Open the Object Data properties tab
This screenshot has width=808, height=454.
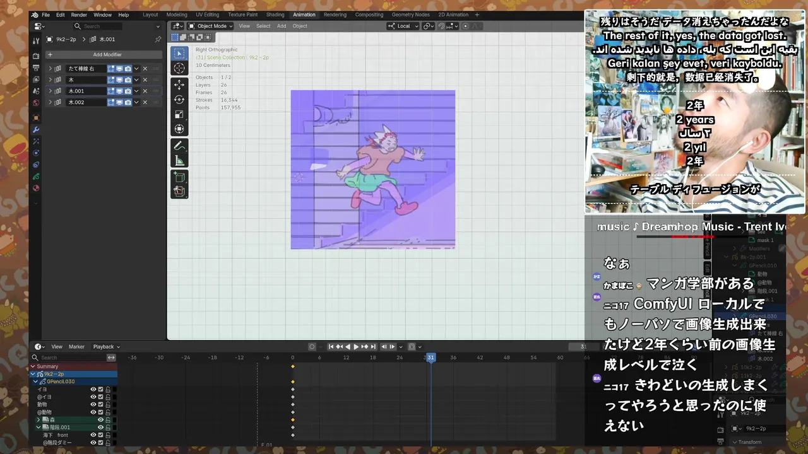[36, 177]
